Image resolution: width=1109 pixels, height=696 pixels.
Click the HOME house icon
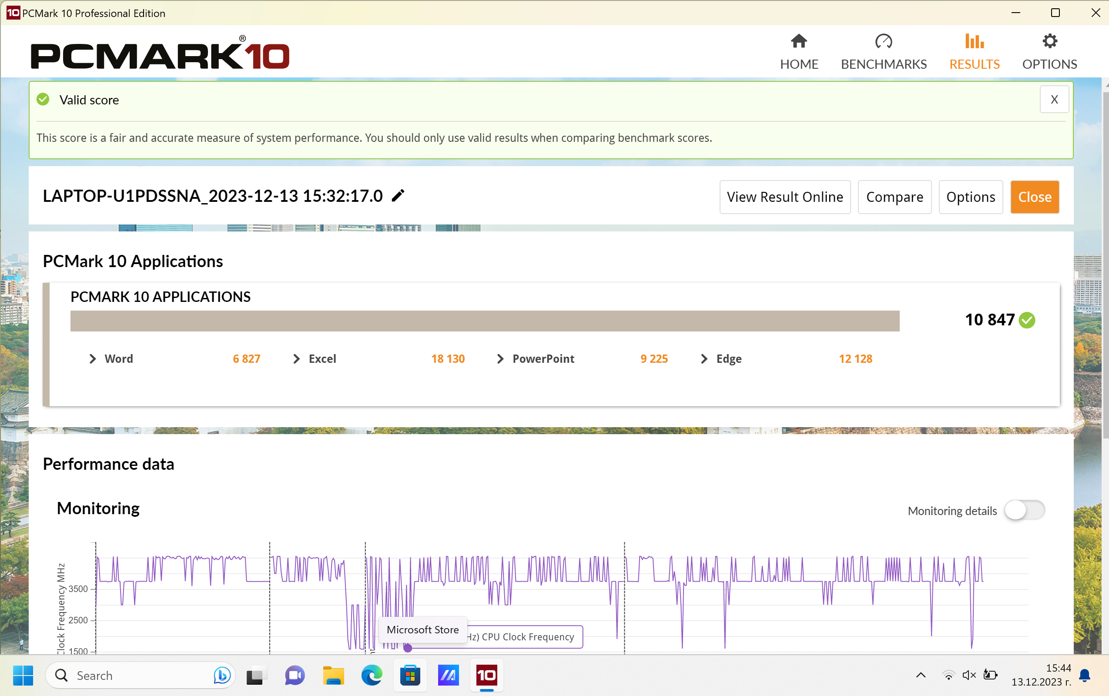[799, 41]
